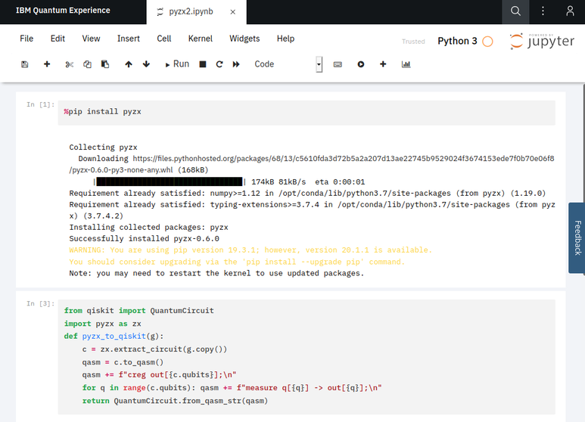The height and width of the screenshot is (422, 585).
Task: Click 'from qiskit import QuantumCircuit' code line
Action: 138,311
